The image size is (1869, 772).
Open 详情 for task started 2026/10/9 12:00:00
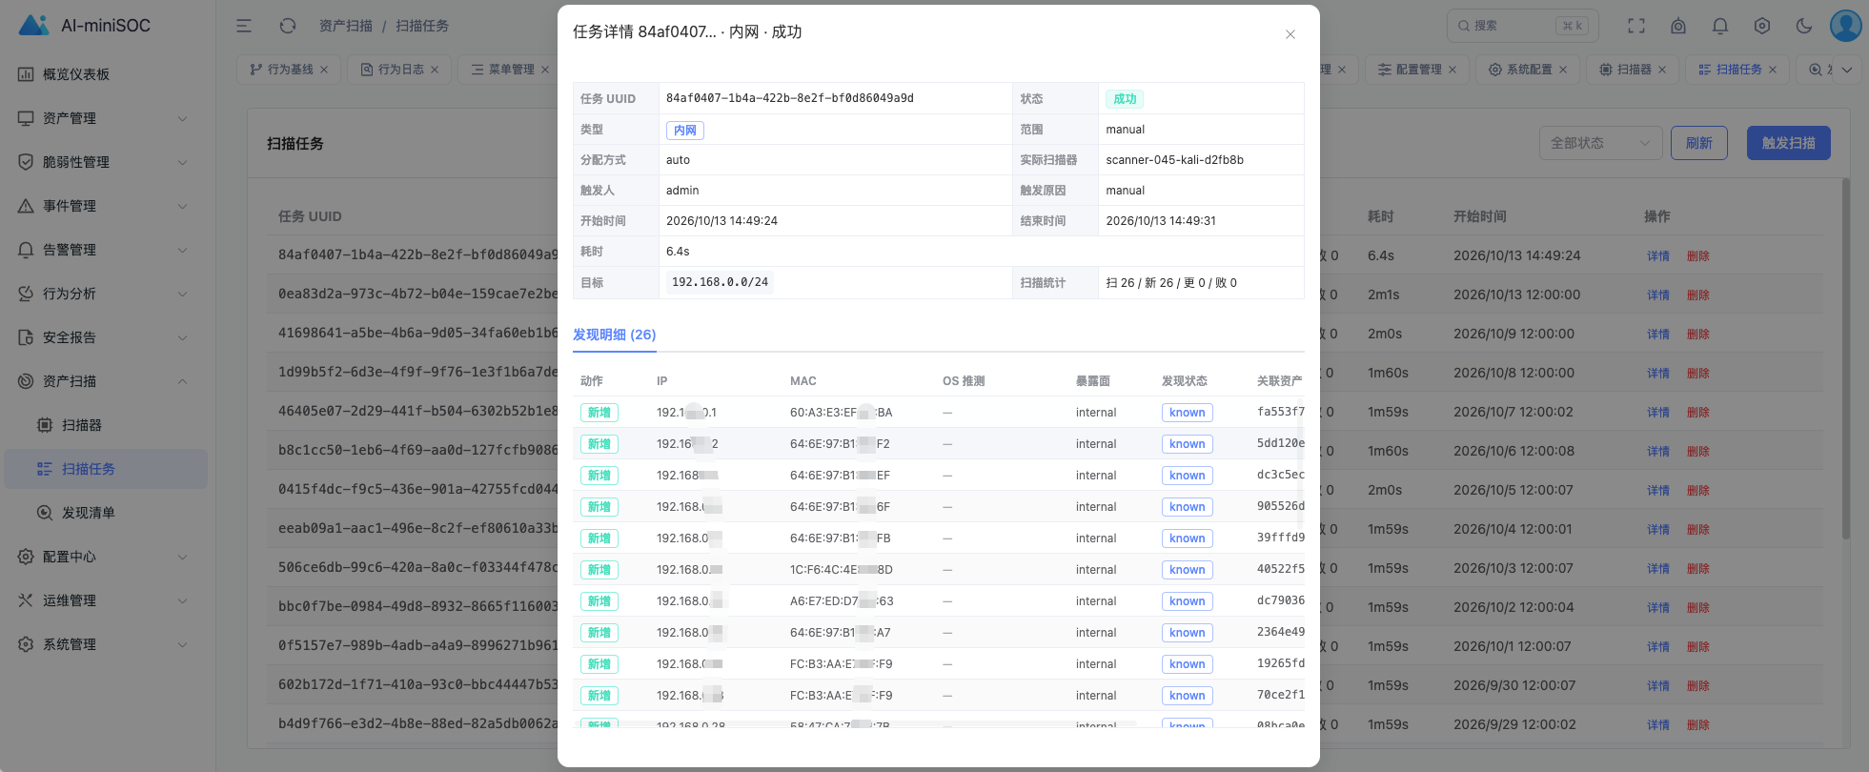click(1658, 335)
